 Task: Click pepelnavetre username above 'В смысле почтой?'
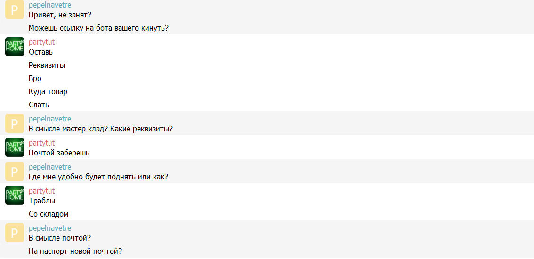(50, 228)
